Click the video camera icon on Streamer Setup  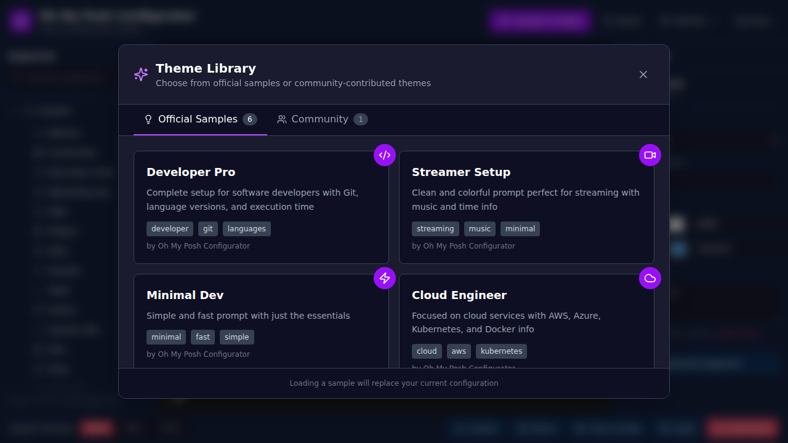649,155
